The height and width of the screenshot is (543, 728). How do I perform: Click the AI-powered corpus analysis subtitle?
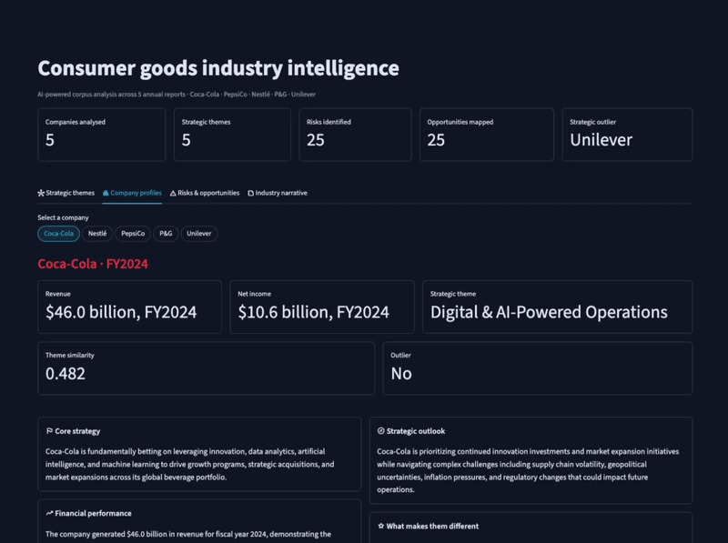[x=177, y=95]
